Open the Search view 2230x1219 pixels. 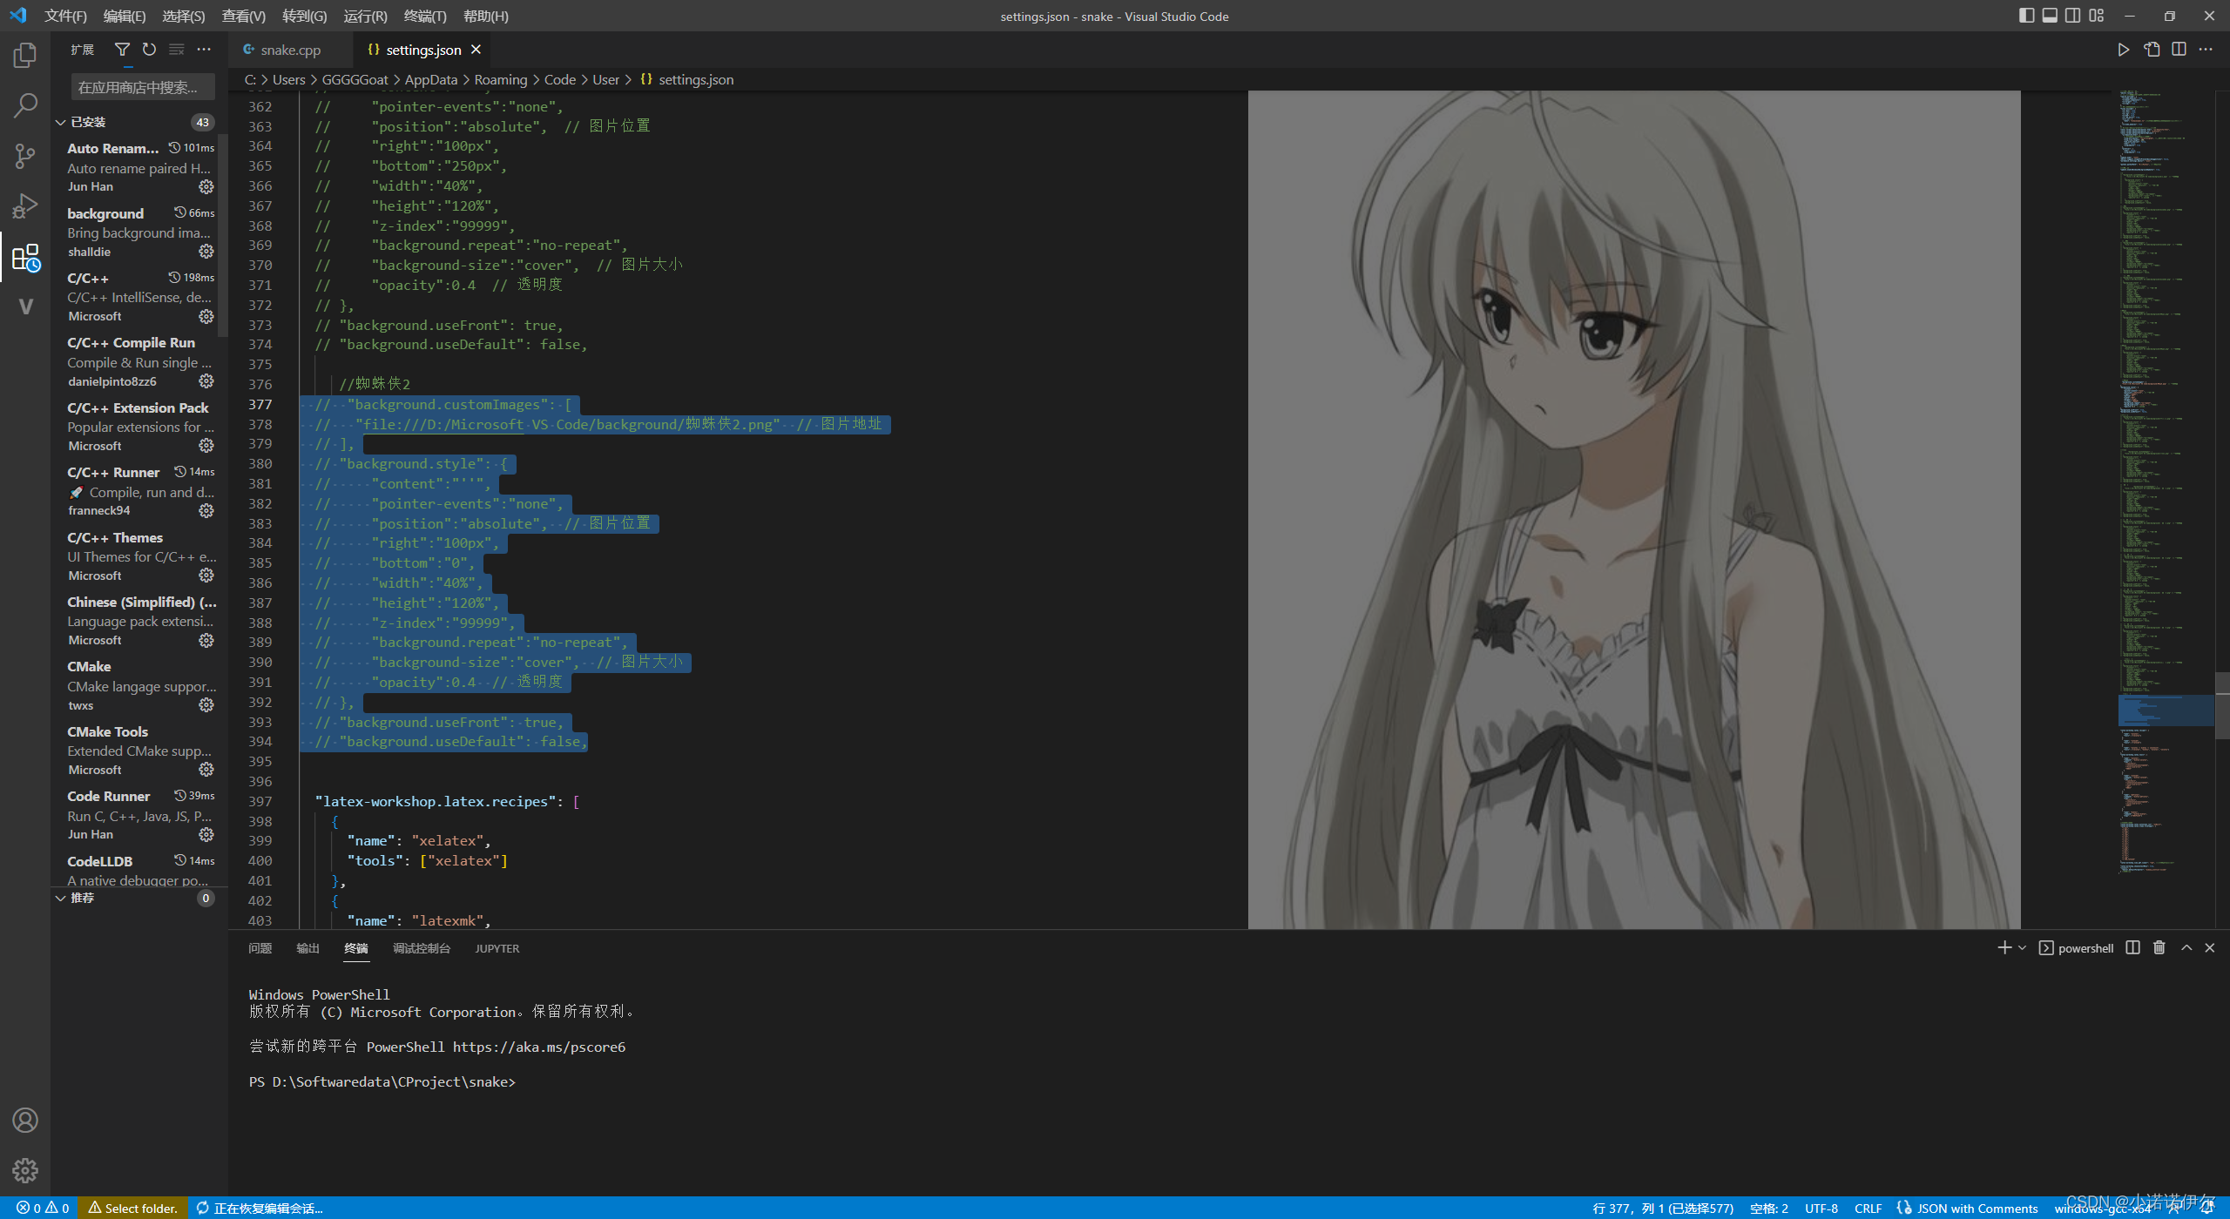[x=24, y=104]
